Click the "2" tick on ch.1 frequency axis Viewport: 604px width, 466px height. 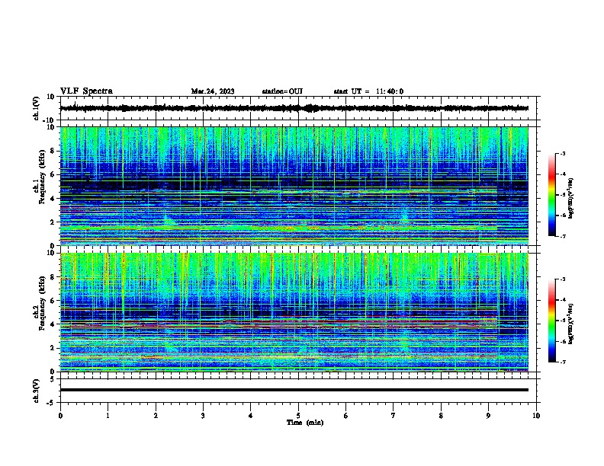point(53,222)
